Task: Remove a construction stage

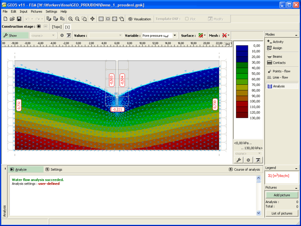Action: [46, 26]
